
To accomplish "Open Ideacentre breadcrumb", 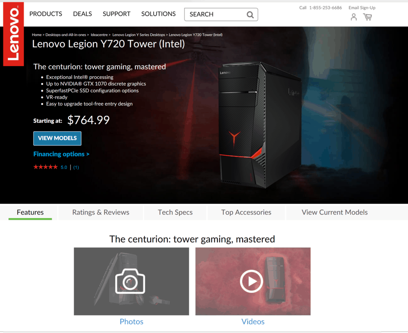I will coord(99,35).
